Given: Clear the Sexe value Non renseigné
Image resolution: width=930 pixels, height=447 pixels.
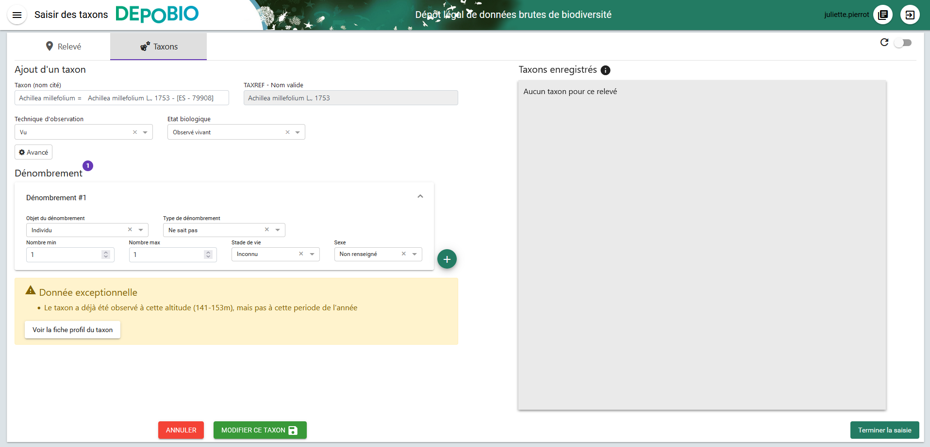Looking at the screenshot, I should click(x=403, y=254).
